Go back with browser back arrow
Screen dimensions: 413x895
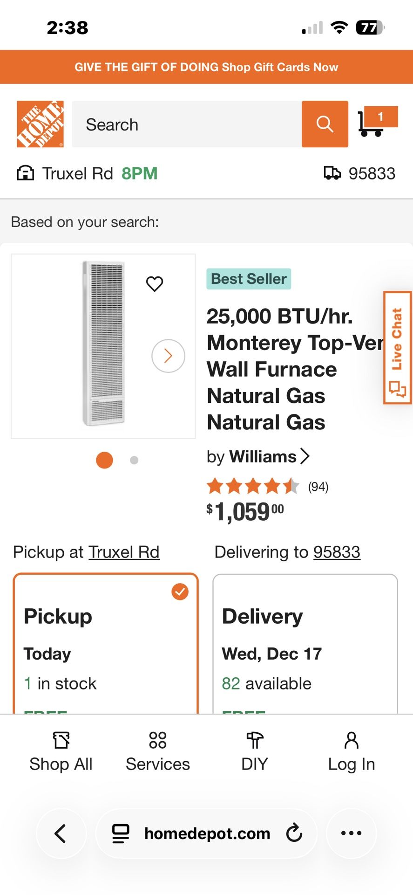click(x=61, y=833)
